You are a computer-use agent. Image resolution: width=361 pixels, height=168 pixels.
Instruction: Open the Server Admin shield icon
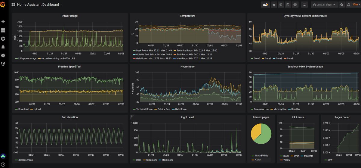tap(3, 64)
